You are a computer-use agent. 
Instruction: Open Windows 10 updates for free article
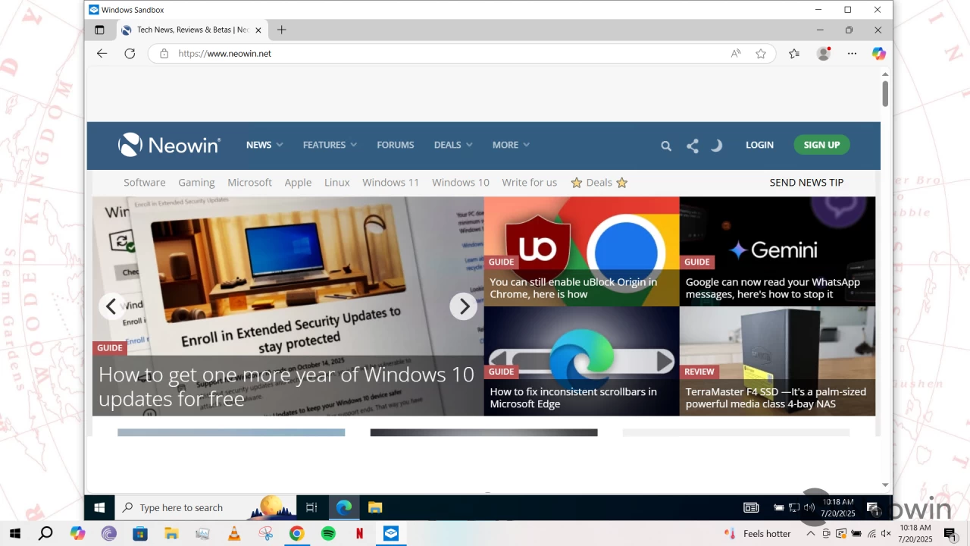tap(286, 387)
